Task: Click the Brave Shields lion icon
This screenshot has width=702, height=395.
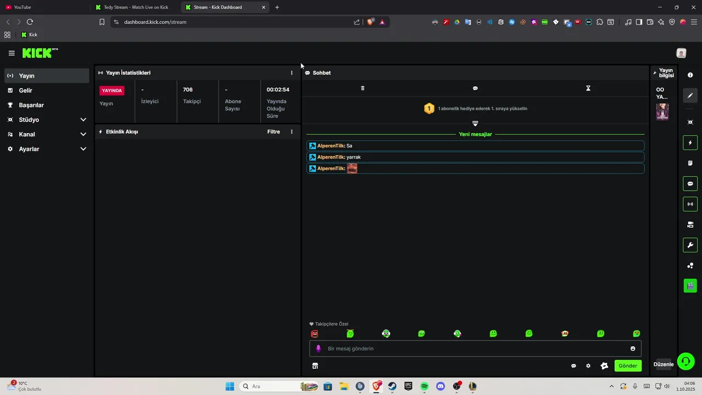Action: 370,22
